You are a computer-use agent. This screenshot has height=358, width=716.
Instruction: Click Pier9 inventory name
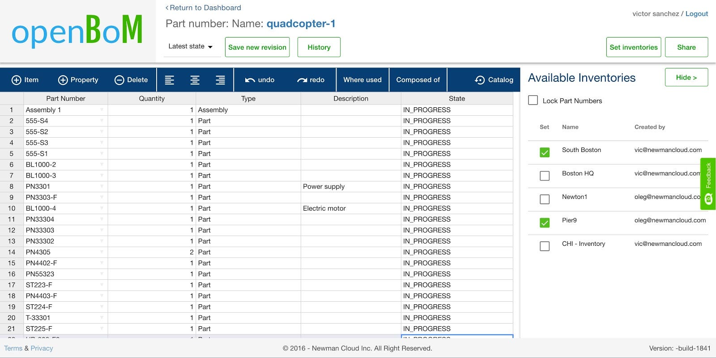(x=569, y=220)
